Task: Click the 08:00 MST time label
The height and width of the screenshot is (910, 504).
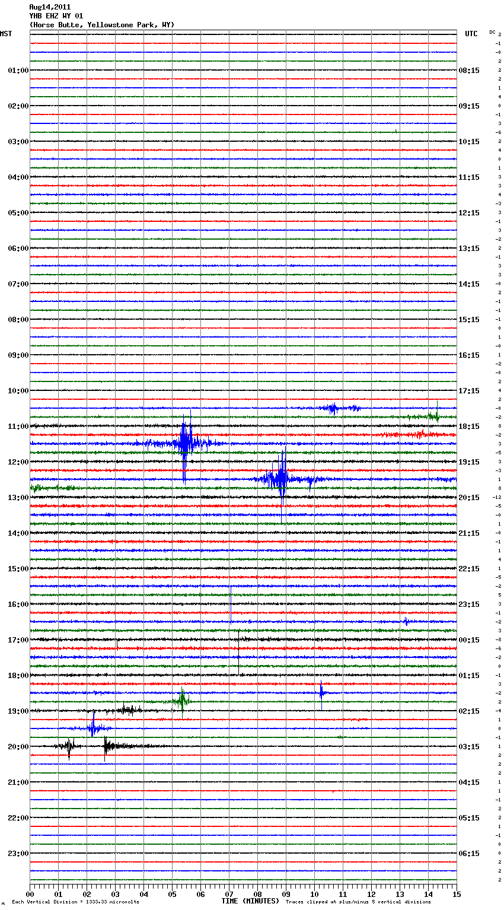Action: [x=18, y=320]
